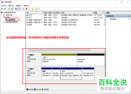Viewport: 131px width, 94px height.
Task: Select the (D:) volume row
Action: pyautogui.click(x=65, y=18)
